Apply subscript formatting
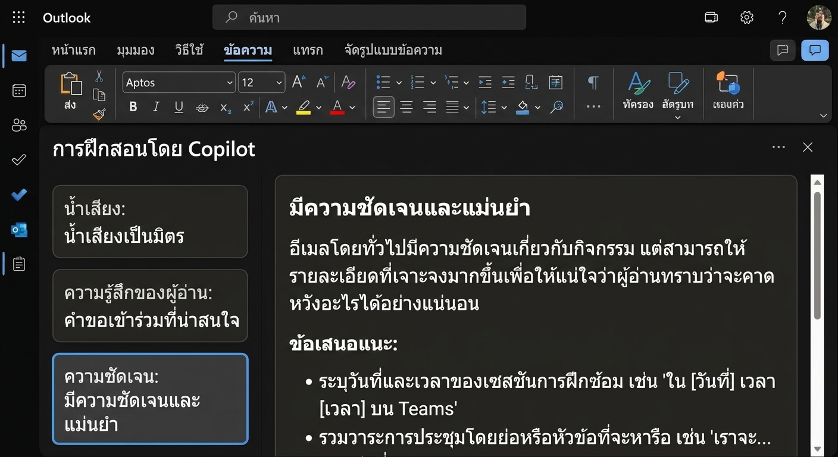 point(226,108)
